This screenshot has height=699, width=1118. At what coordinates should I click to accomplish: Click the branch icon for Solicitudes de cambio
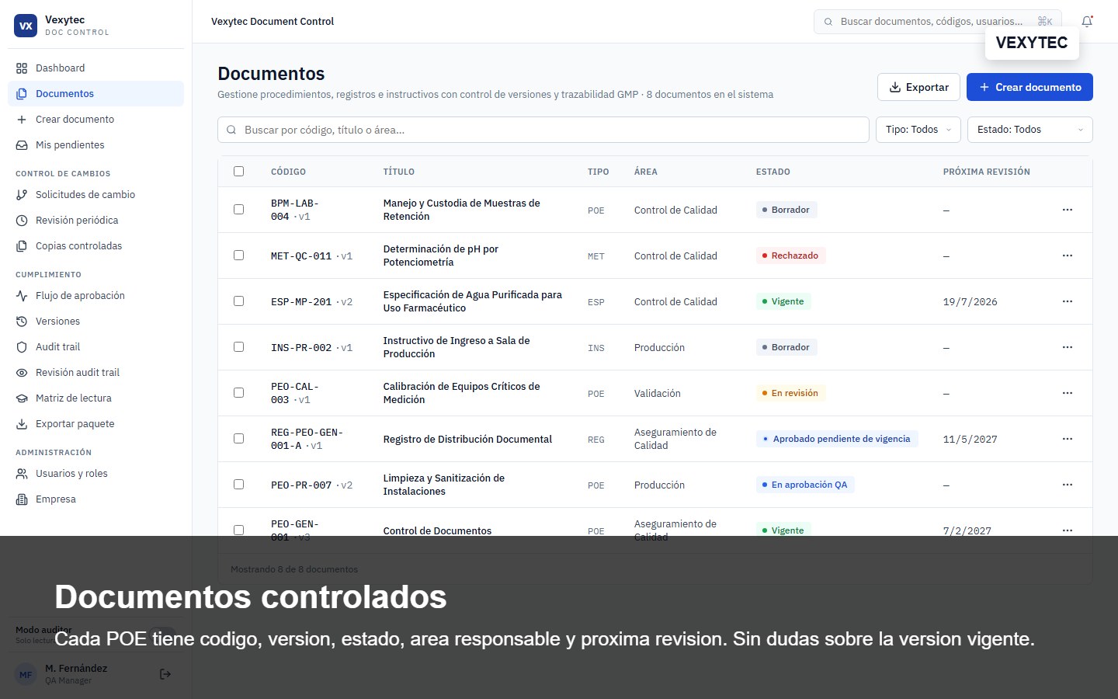(22, 195)
